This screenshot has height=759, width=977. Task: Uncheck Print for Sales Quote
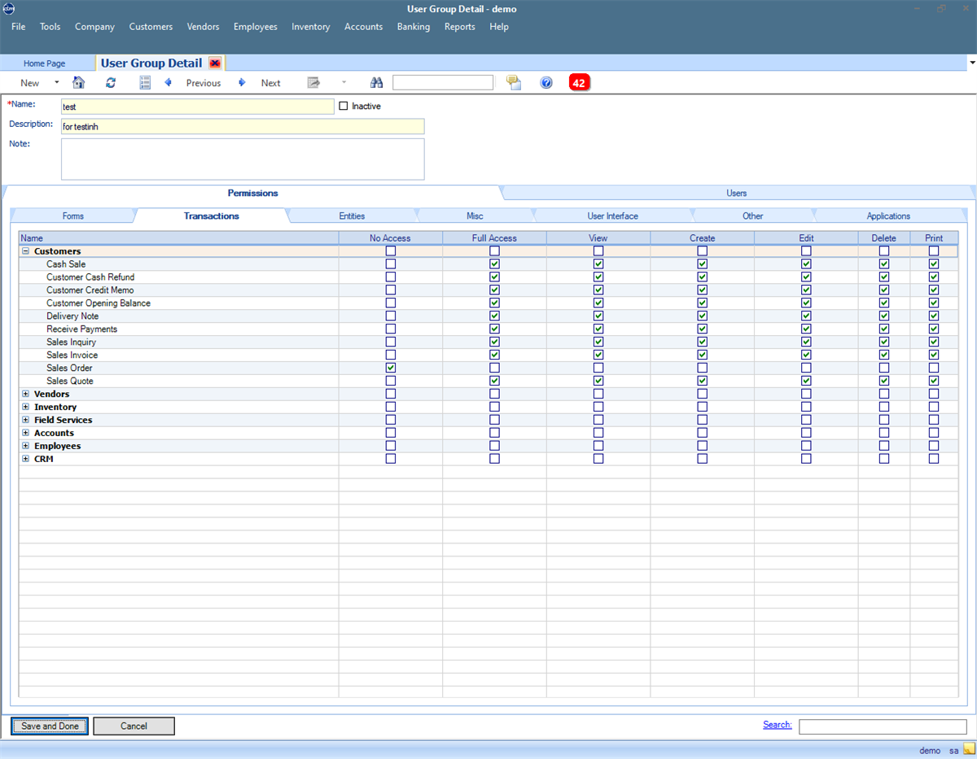934,381
